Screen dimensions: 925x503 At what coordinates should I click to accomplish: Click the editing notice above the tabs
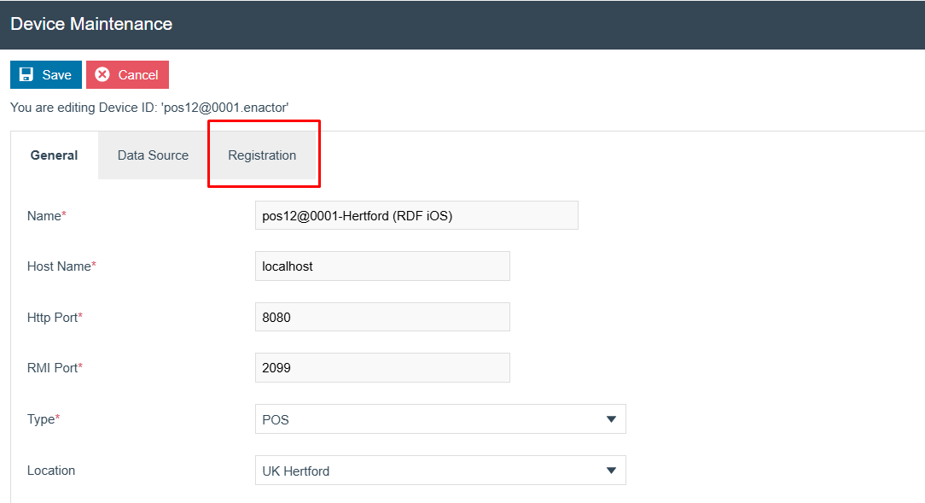point(148,107)
